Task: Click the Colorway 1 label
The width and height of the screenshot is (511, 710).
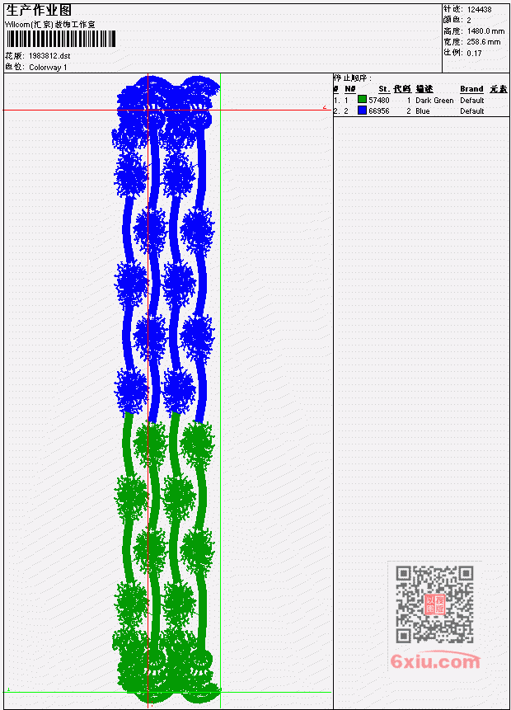Action: [48, 67]
